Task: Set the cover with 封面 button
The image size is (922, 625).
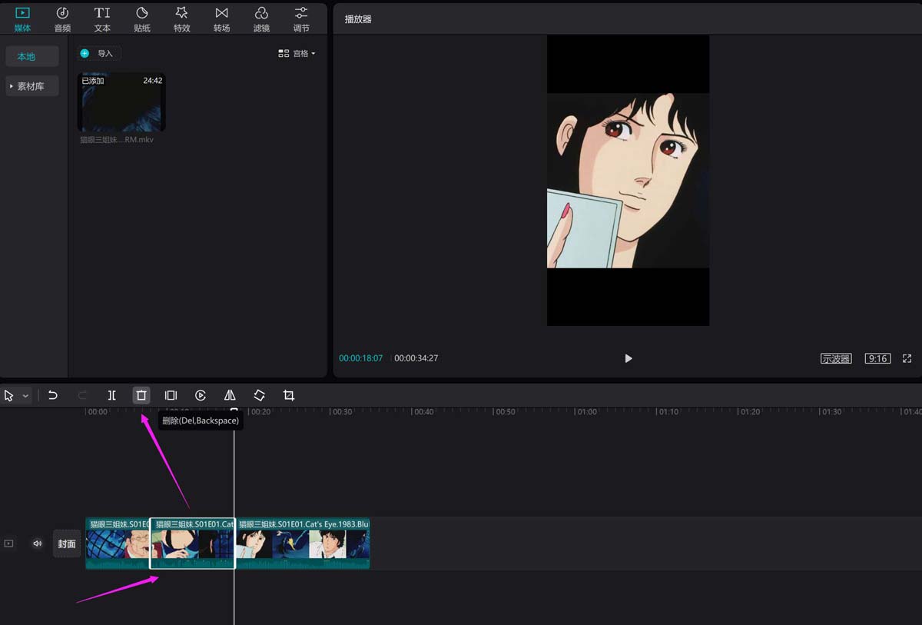Action: (x=67, y=544)
